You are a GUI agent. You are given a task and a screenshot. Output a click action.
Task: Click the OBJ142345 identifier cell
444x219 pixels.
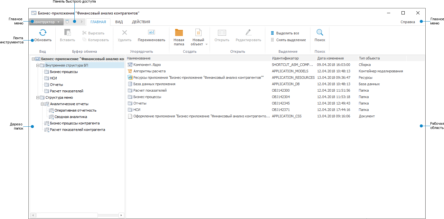pyautogui.click(x=281, y=103)
